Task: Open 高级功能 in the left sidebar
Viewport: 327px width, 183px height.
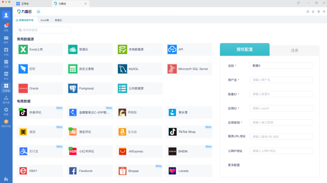Action: (x=6, y=124)
